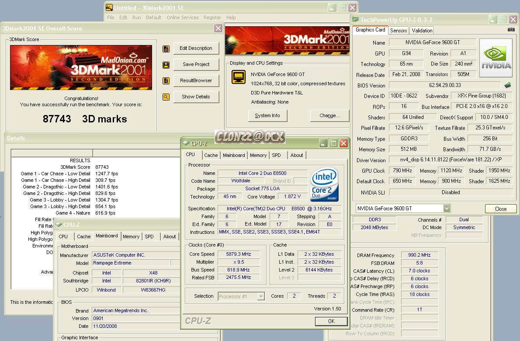Screen dimensions: 520x341
Task: Click the Edit Description button
Action: (x=196, y=49)
